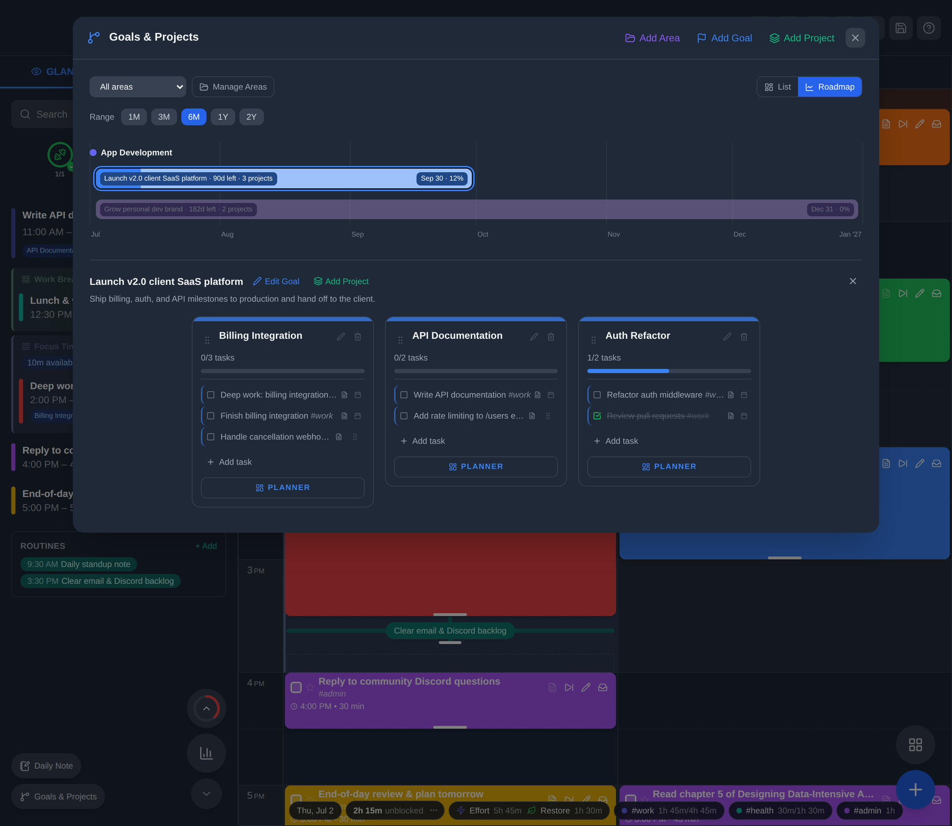Switch to the List view tab

(777, 87)
